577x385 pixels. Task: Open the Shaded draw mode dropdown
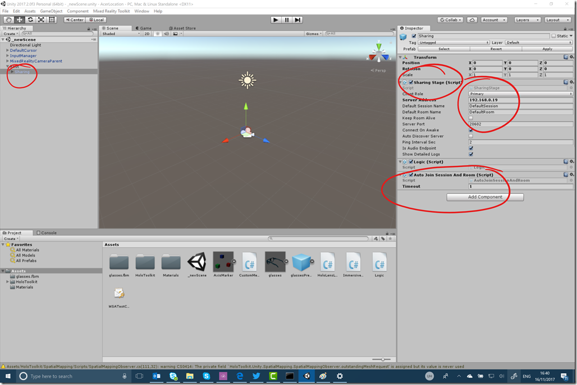121,34
